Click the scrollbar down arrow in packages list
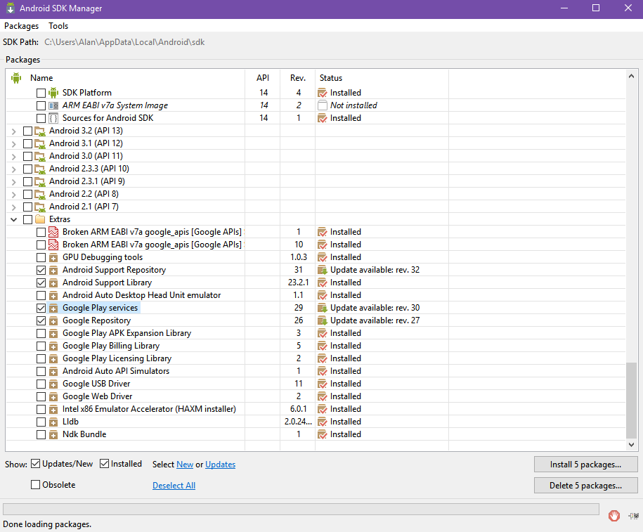 tap(632, 445)
